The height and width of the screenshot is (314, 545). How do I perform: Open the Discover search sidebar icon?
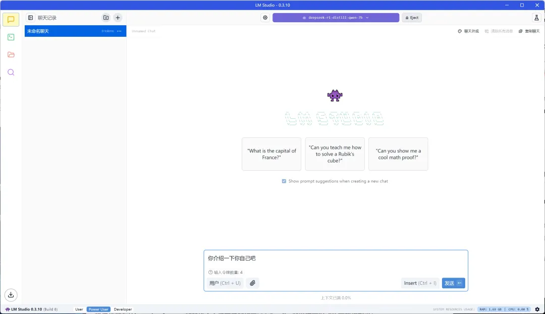point(11,72)
